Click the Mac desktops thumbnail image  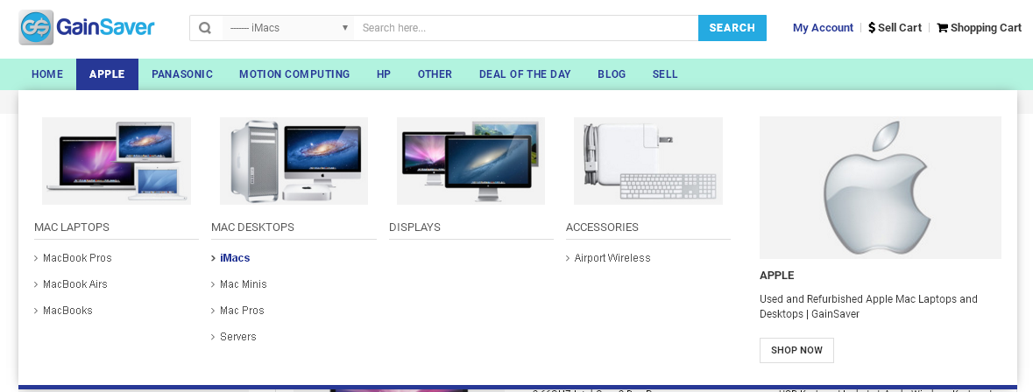[x=294, y=161]
